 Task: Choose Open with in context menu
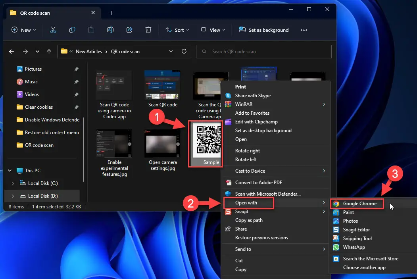(275, 203)
